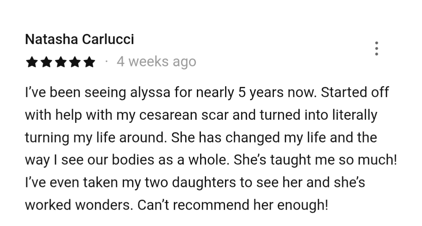
Task: Click the fifth rating star
Action: tap(89, 62)
